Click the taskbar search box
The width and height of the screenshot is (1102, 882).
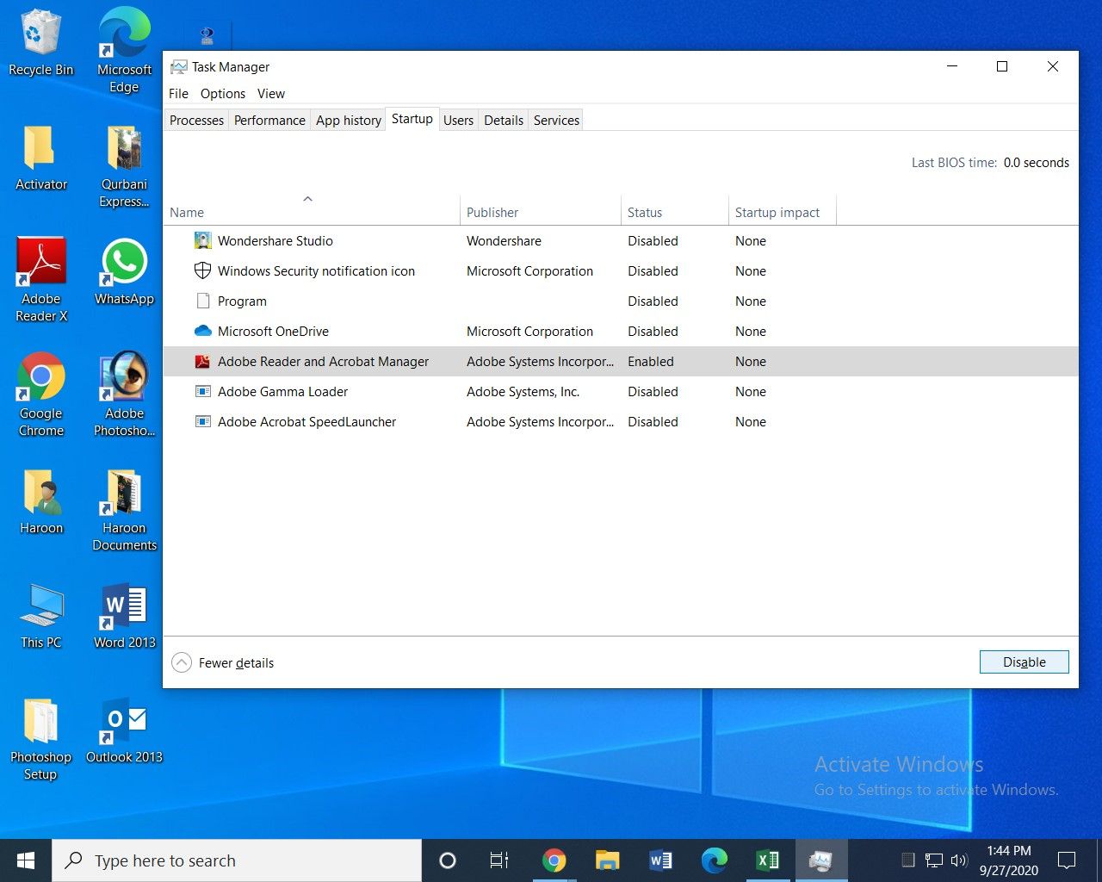point(237,860)
